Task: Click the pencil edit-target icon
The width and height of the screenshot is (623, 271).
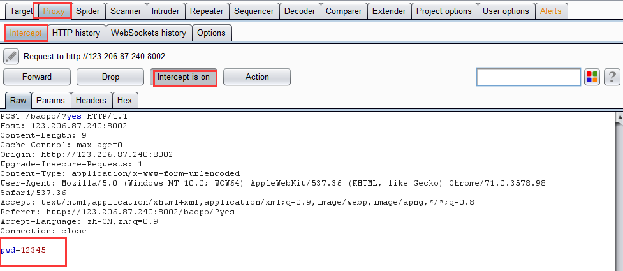Action: coord(11,56)
